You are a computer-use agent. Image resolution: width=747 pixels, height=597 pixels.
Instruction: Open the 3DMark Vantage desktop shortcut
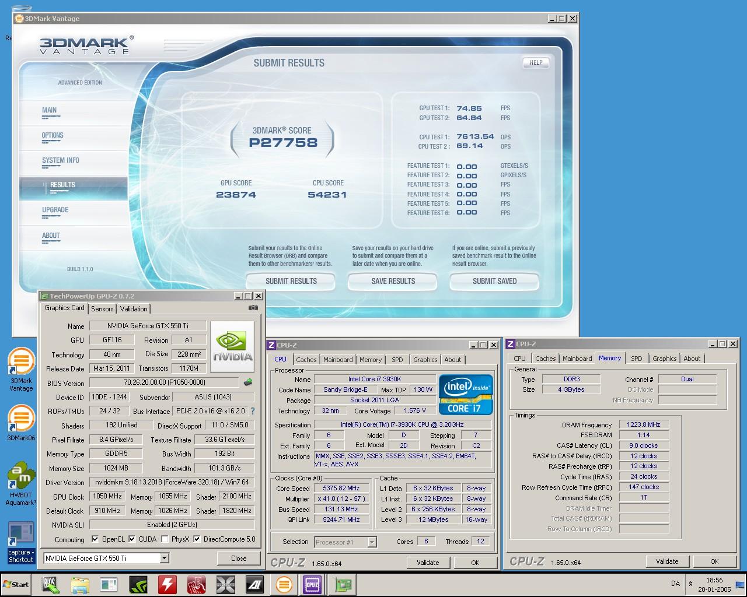coord(21,370)
